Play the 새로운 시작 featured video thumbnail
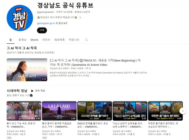The image size is (189, 140). click(27, 70)
